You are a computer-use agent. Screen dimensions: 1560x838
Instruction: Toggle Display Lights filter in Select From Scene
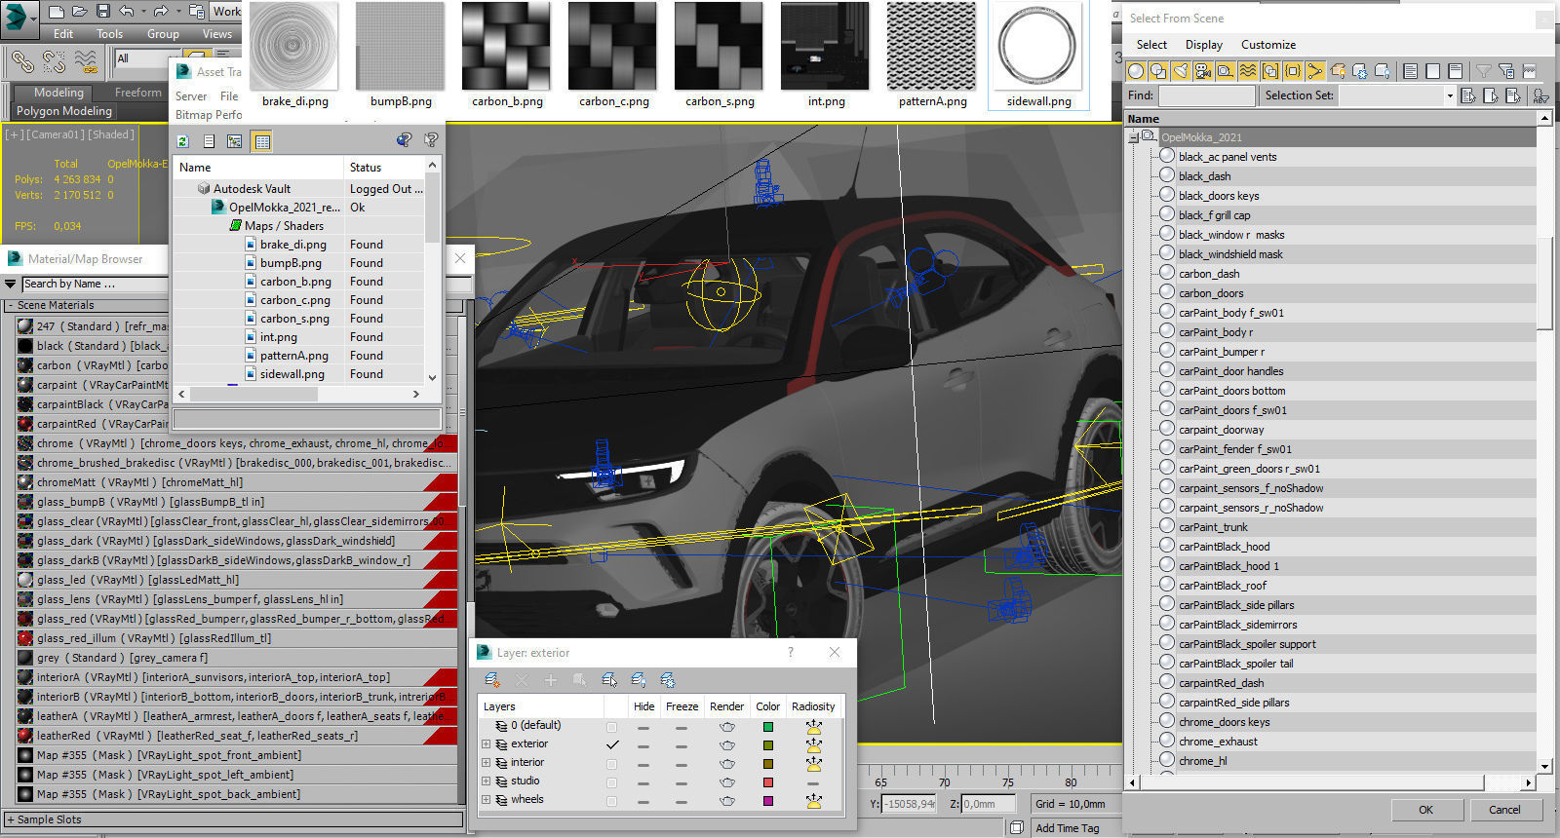(1181, 70)
